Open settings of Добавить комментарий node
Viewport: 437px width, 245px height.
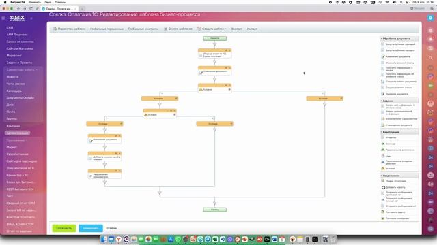[116, 153]
